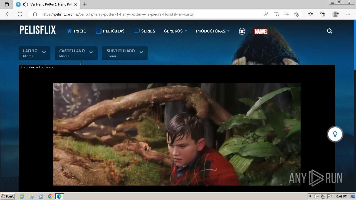This screenshot has height=200, width=356.
Task: Click the 8:49 PM clock
Action: [x=342, y=196]
